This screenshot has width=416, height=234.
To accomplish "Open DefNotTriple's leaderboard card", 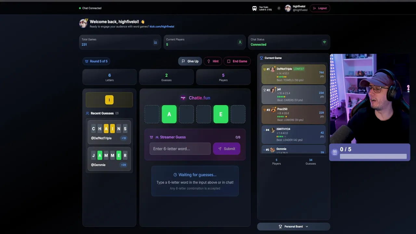I will (293, 74).
